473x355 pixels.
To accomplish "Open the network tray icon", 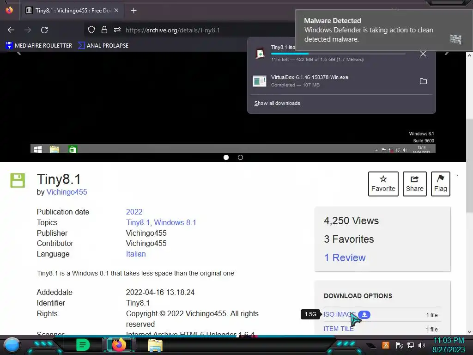I will coord(411,345).
